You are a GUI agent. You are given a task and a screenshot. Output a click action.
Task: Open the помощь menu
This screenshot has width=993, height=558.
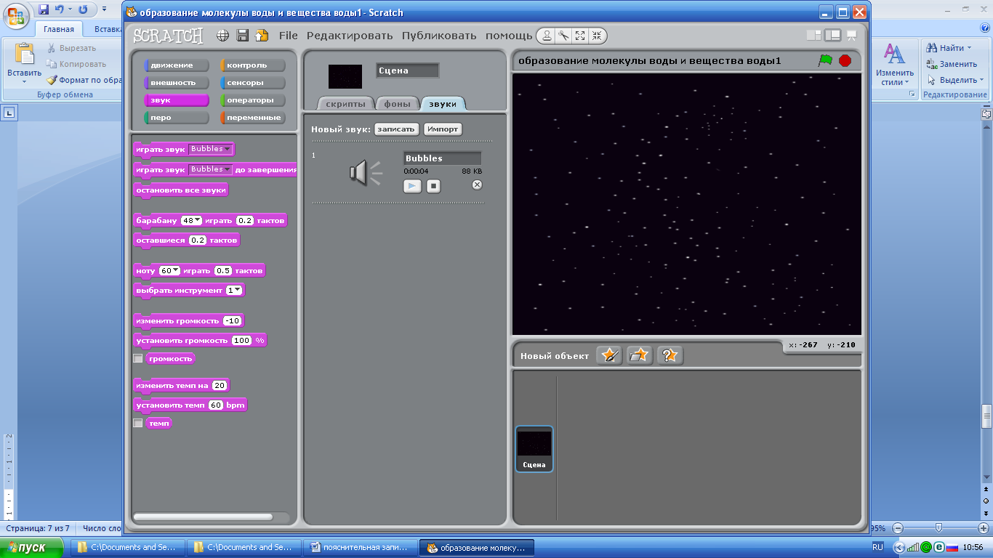[509, 36]
